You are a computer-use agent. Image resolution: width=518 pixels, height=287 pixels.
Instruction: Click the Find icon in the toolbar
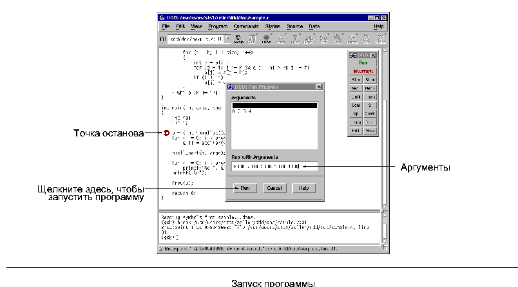(x=252, y=39)
